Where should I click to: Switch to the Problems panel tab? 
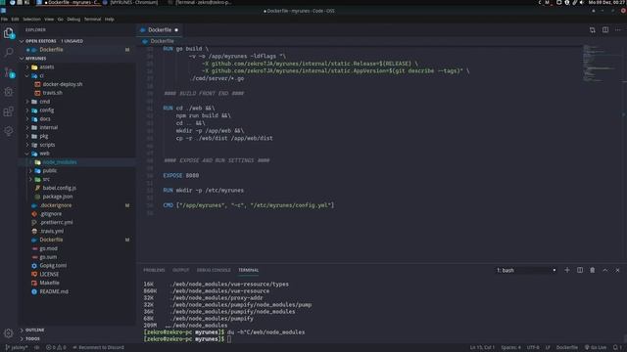click(154, 270)
